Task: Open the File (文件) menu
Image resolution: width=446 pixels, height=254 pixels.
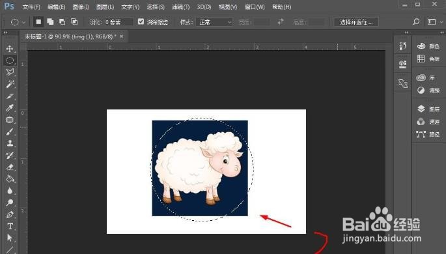Action: [x=31, y=7]
